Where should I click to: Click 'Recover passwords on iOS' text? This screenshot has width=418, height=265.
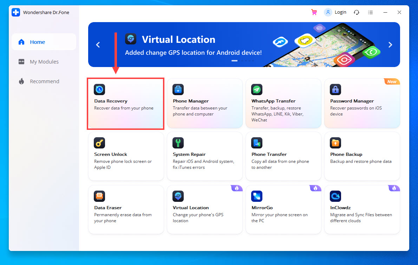pyautogui.click(x=356, y=108)
